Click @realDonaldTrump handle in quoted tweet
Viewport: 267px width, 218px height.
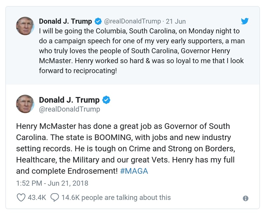tap(132, 21)
